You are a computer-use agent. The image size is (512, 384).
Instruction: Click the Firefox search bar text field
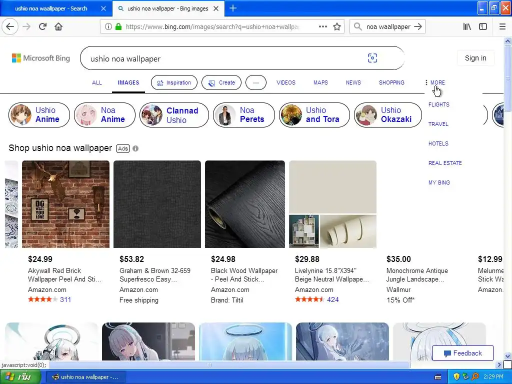coord(388,26)
